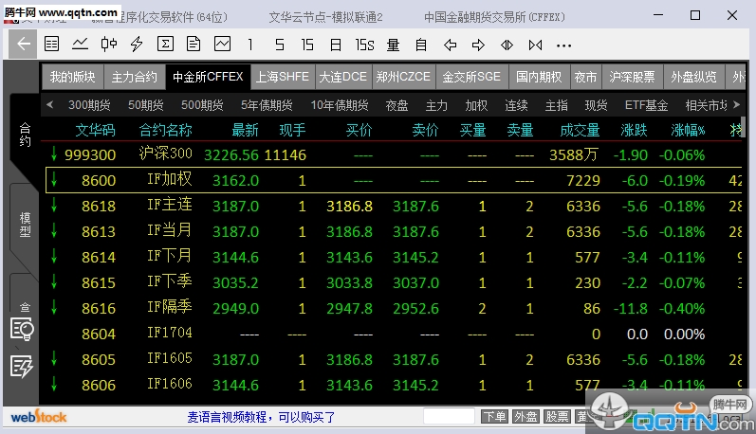Viewport: 756px width, 434px height.
Task: Select the IF1704 contract row
Action: [393, 334]
